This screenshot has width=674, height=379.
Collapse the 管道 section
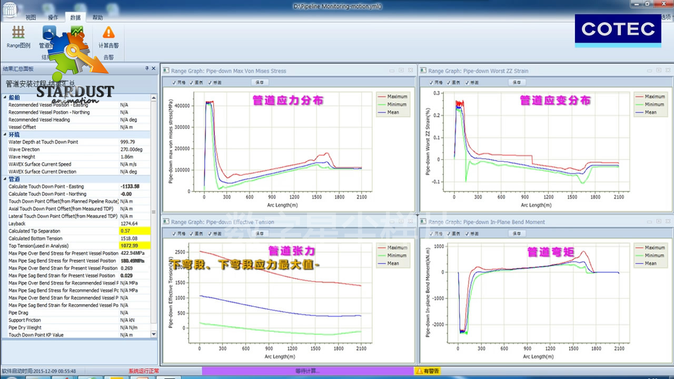click(5, 179)
